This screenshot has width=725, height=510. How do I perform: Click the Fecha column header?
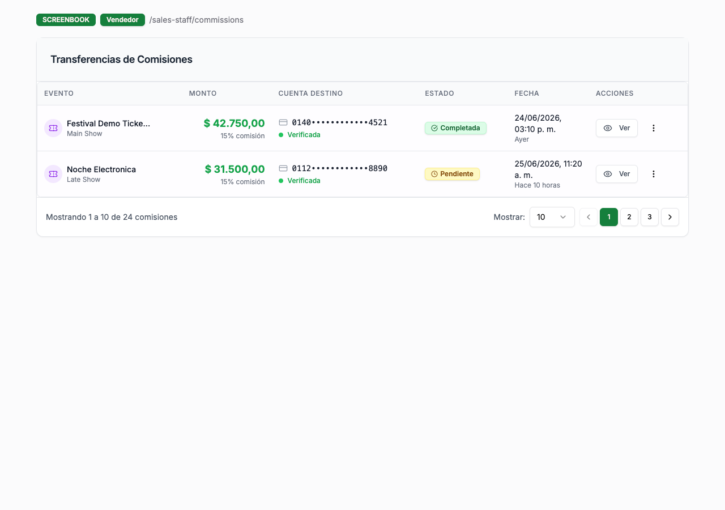[x=527, y=93]
